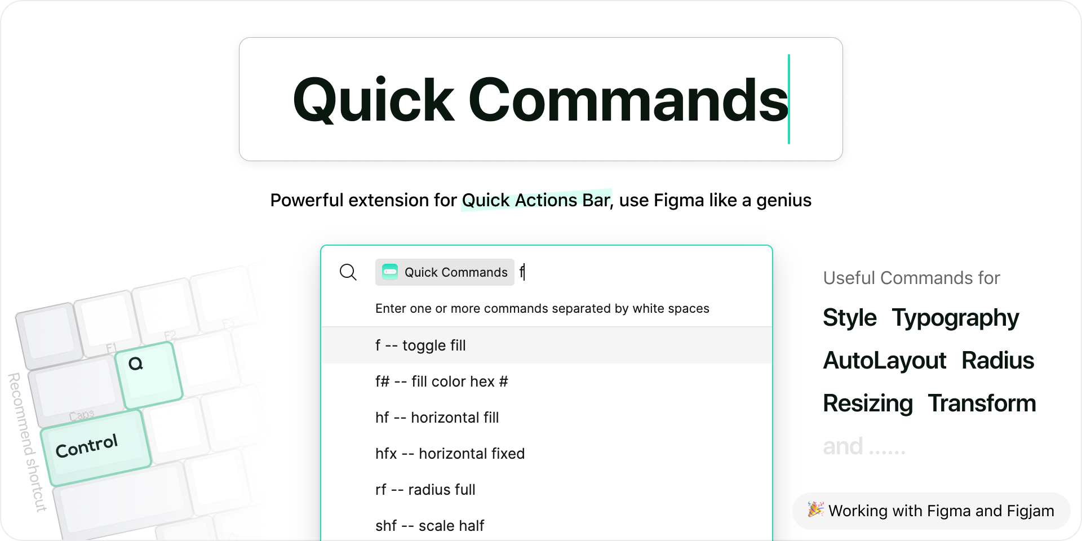Viewport: 1082px width, 541px height.
Task: Click the Quick Commands chip in search bar
Action: [445, 272]
